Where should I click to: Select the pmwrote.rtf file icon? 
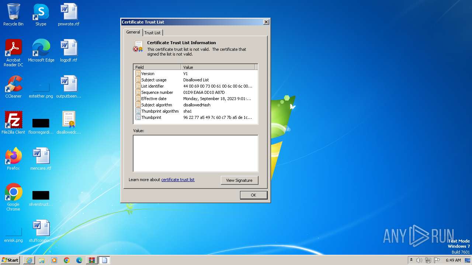pyautogui.click(x=69, y=15)
